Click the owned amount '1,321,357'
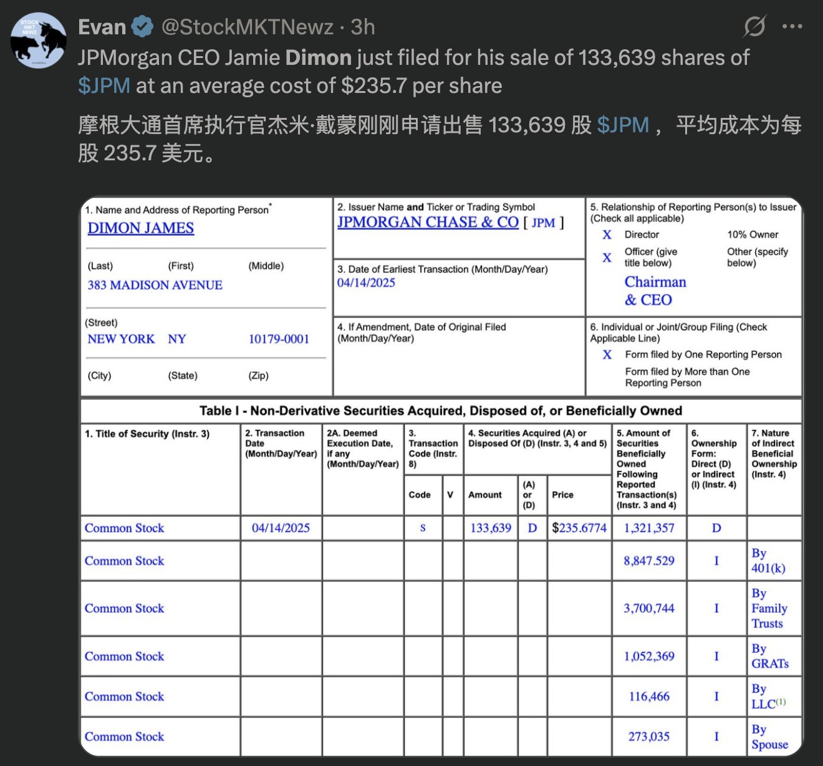The image size is (823, 766). pos(649,528)
